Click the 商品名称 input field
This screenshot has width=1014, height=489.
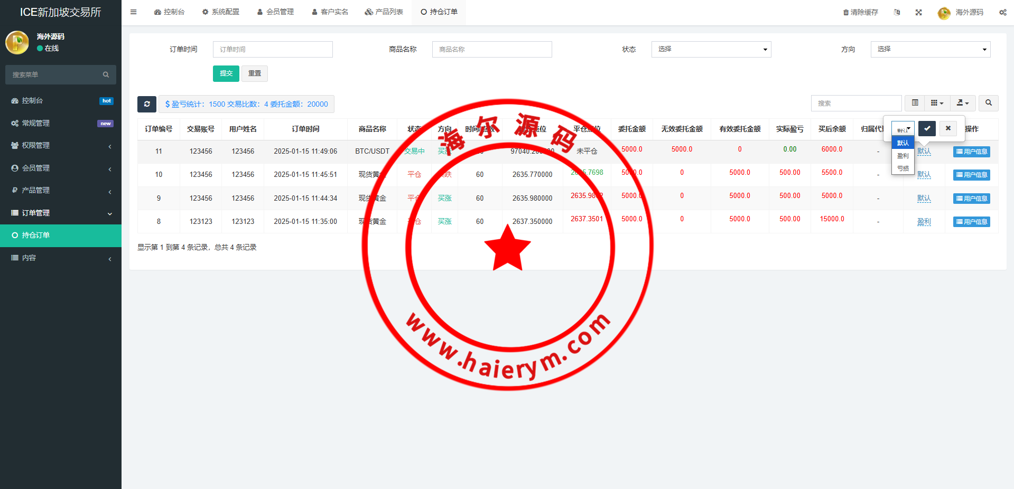[491, 49]
